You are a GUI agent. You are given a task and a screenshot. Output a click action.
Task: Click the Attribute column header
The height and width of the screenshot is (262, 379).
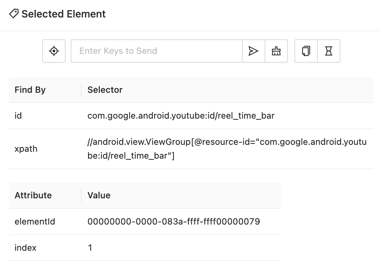click(x=33, y=195)
